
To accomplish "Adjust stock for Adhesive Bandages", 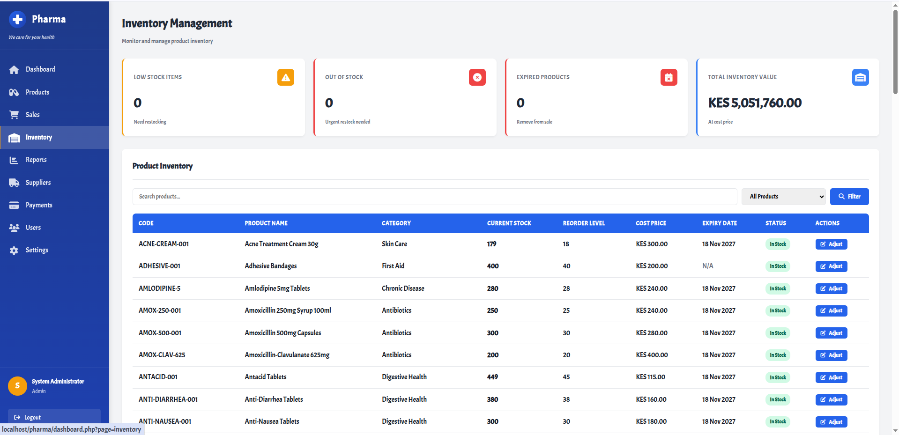I will 831,266.
